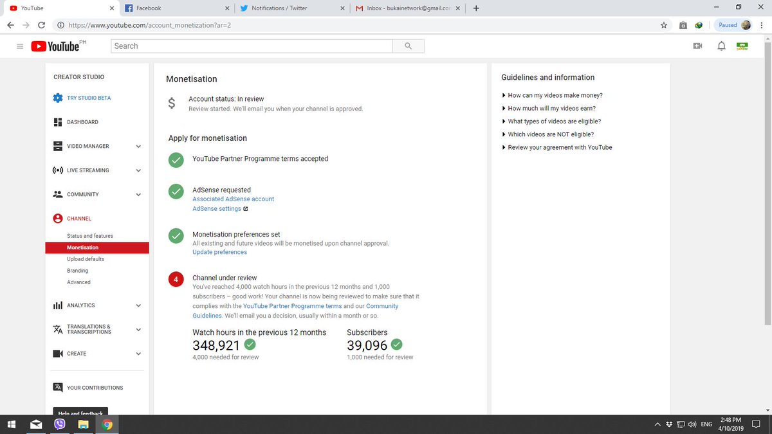Show hidden system tray icons
Viewport: 772px width, 434px height.
tap(657, 424)
